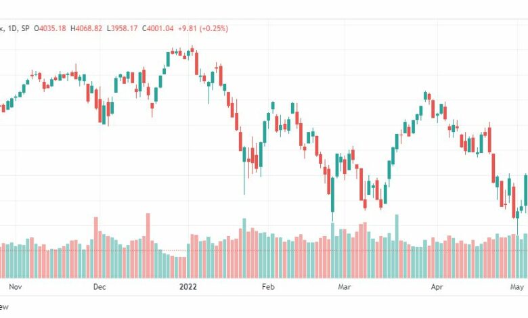Click the Apr label on time axis
Viewport: 528px width, 318px height.
[x=437, y=287]
